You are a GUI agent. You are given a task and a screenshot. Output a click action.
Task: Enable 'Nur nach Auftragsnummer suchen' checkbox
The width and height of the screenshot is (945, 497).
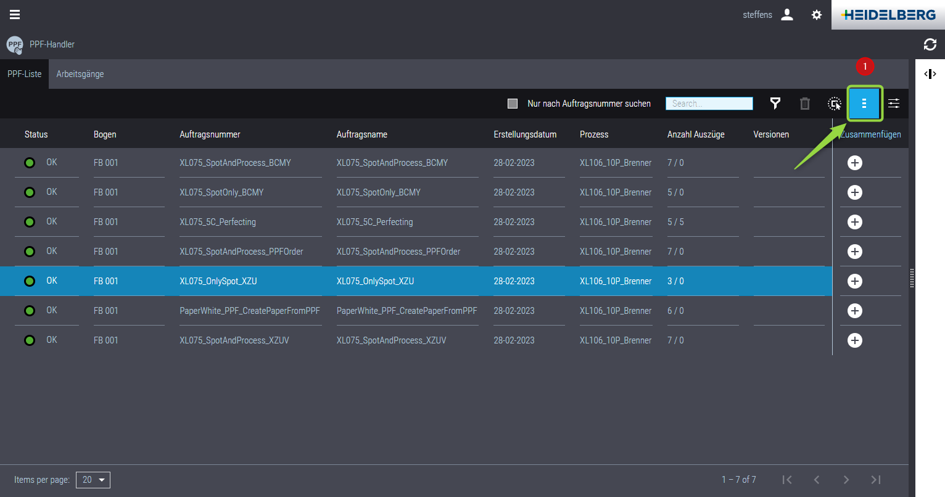[513, 104]
